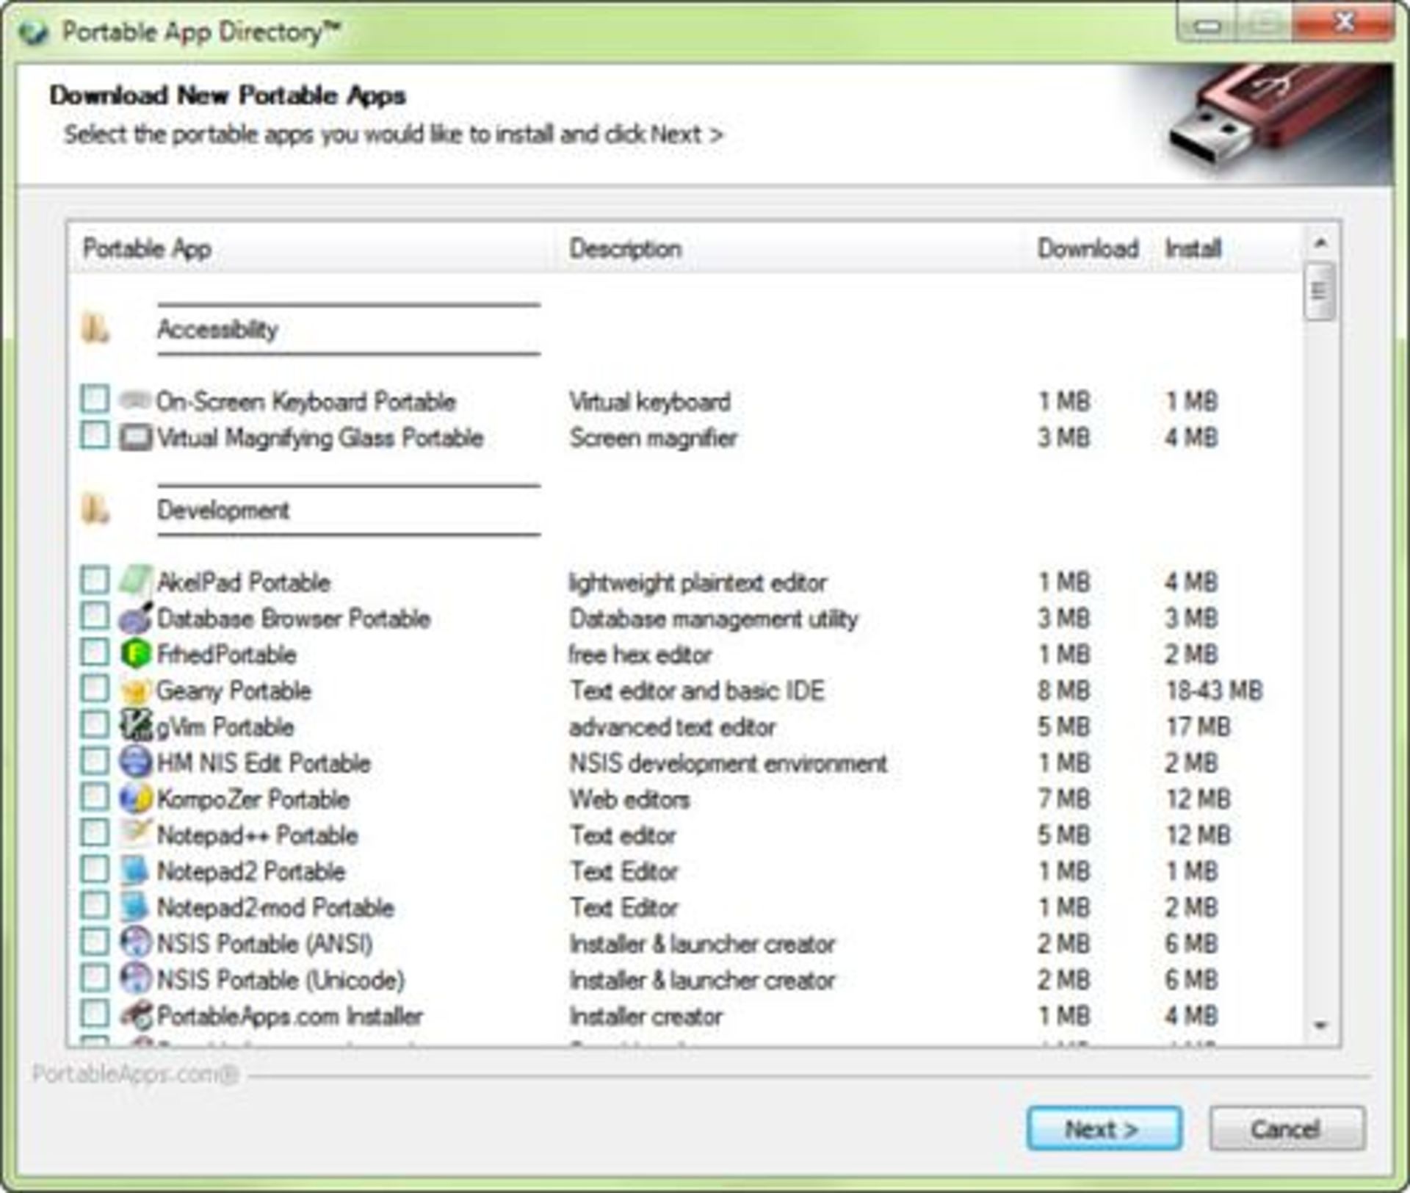
Task: Click the Notepad2 Portable icon
Action: [x=135, y=871]
